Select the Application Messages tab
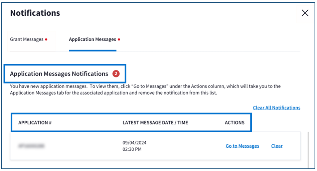The image size is (317, 171). coord(92,39)
